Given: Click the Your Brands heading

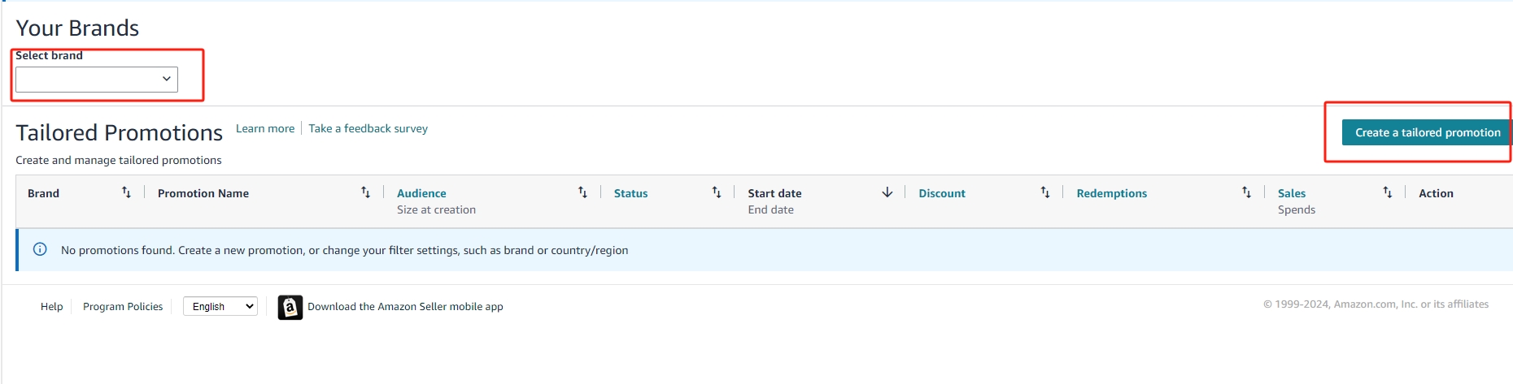Looking at the screenshot, I should [x=77, y=28].
